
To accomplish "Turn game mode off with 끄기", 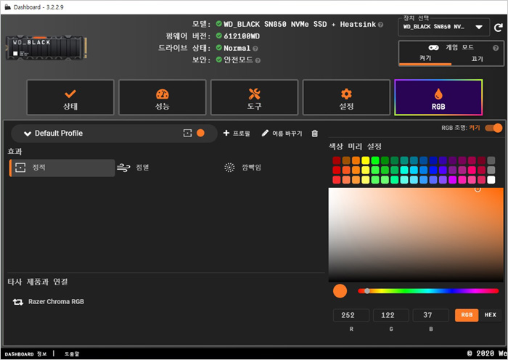I will [477, 59].
